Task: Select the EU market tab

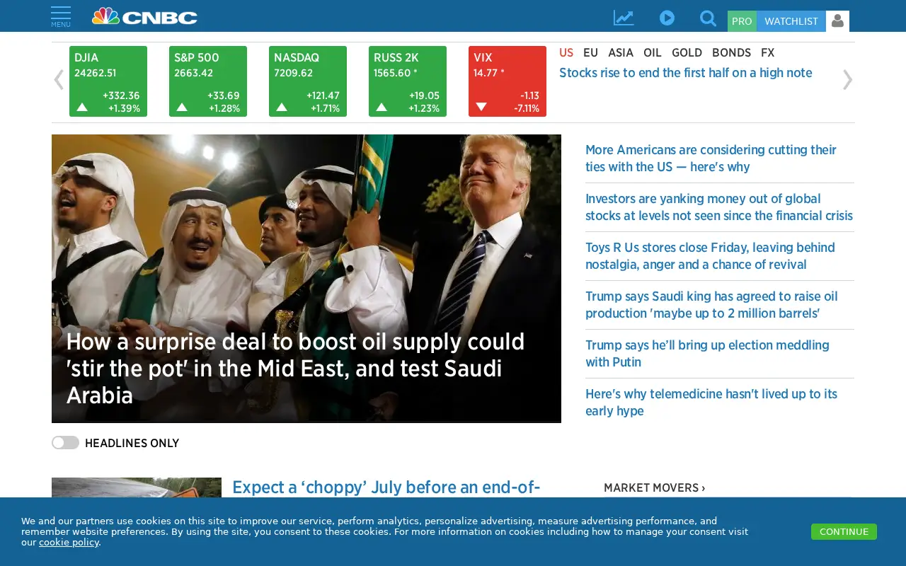Action: pos(590,52)
